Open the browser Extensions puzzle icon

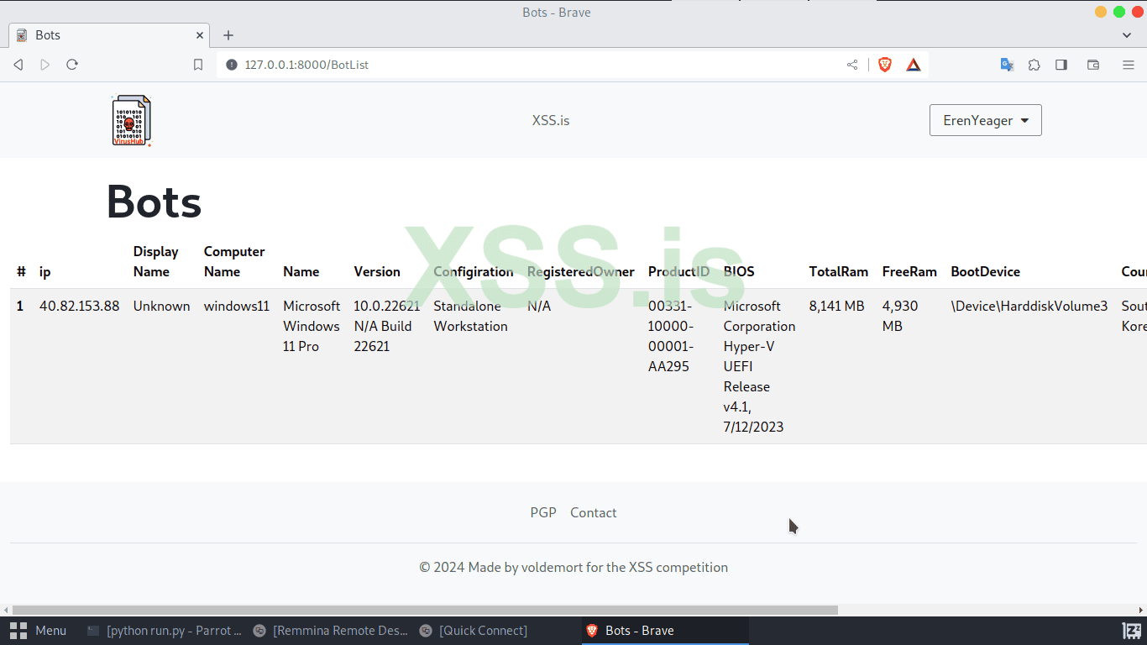1034,64
